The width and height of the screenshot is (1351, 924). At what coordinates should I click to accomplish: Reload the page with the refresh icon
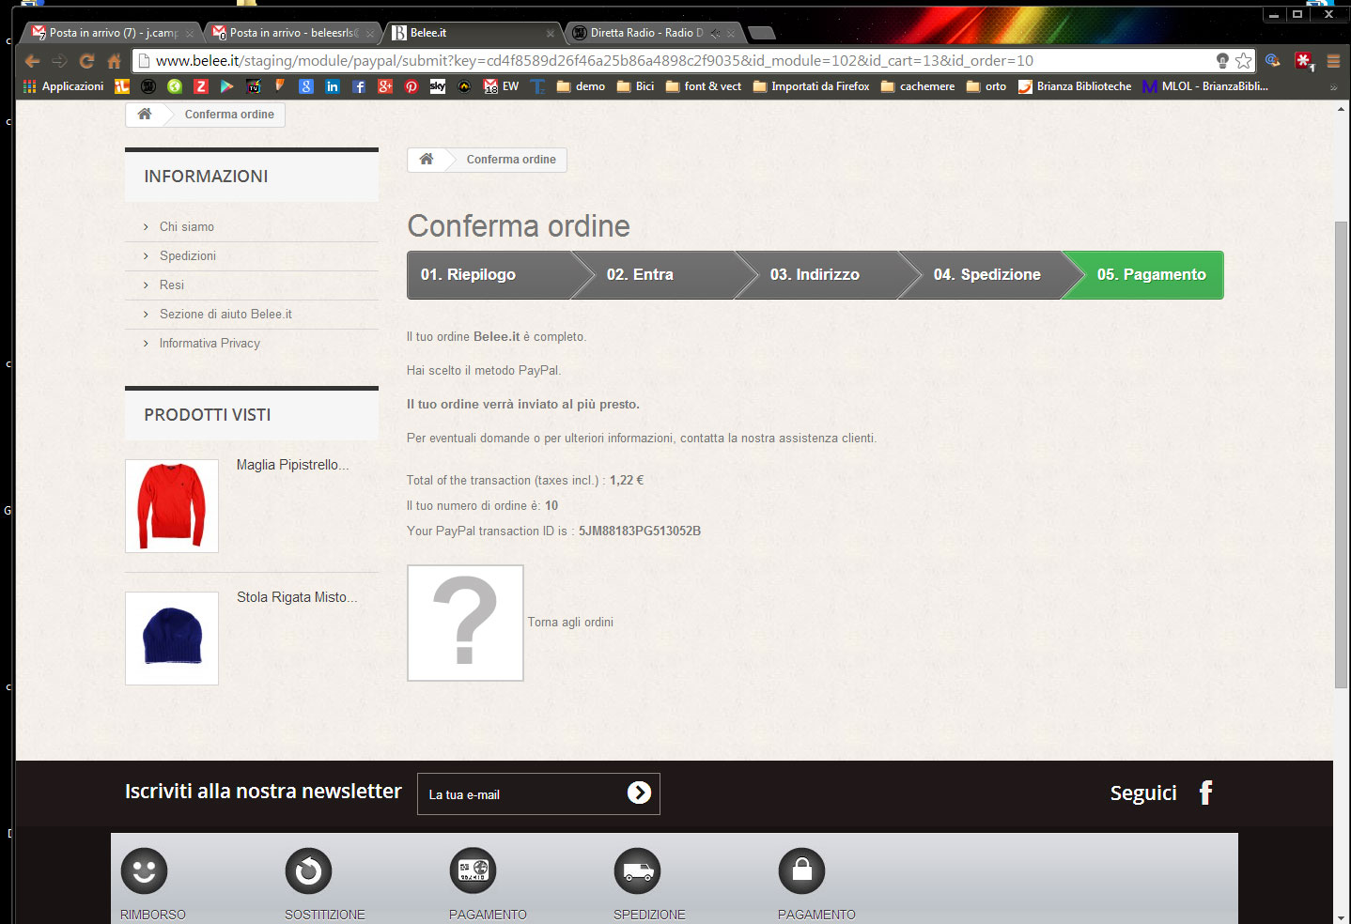click(x=86, y=61)
